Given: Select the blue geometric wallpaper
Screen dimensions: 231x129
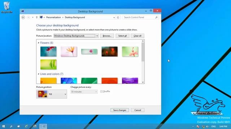Looking at the screenshot, I should (x=69, y=81).
